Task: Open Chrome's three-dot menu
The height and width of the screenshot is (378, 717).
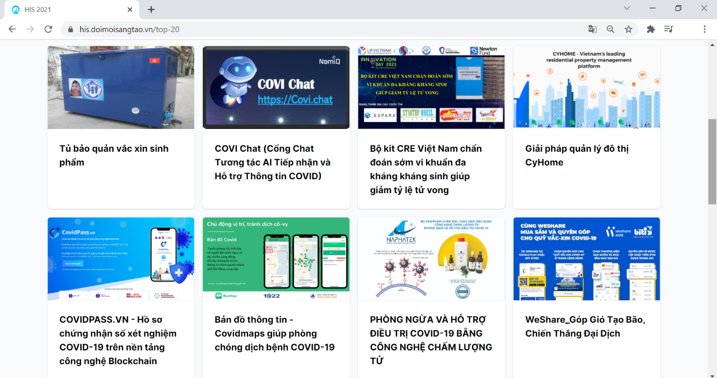Action: 705,30
